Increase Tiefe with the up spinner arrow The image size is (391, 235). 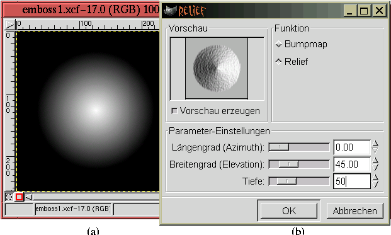coord(375,178)
